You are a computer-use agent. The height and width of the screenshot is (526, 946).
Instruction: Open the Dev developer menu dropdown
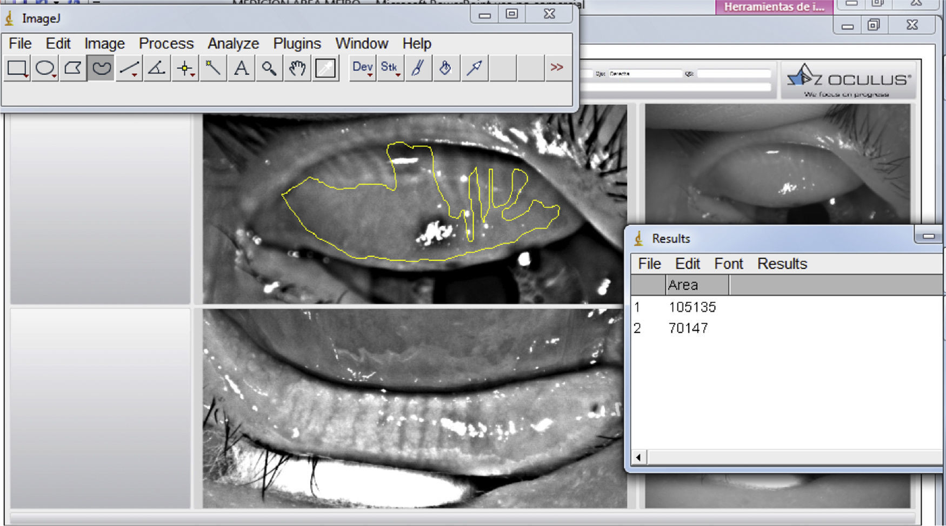pos(362,68)
